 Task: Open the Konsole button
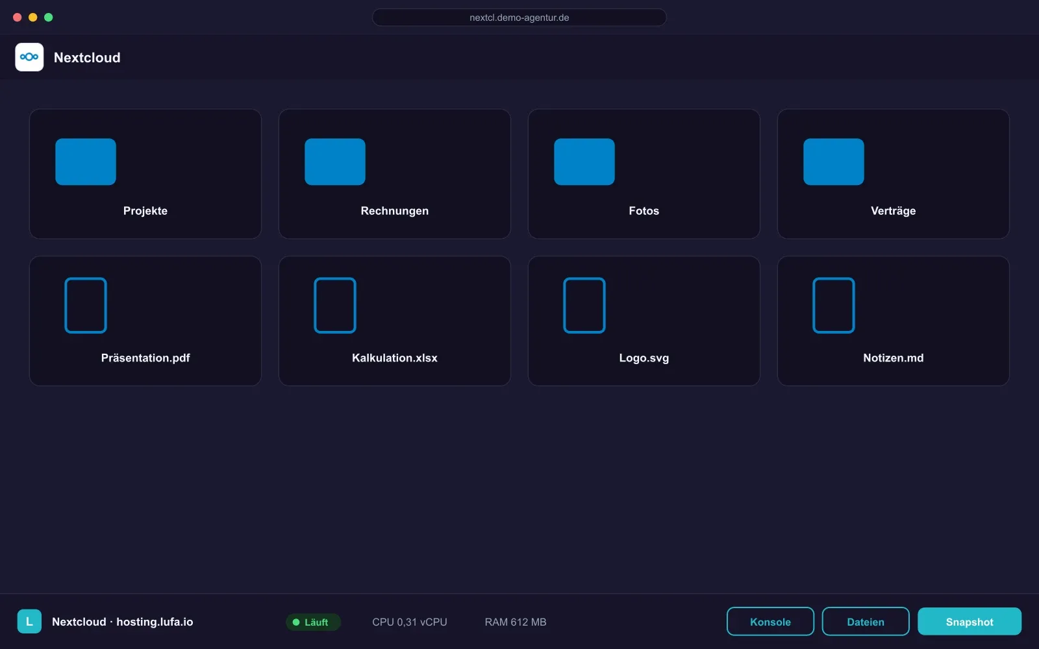770,622
